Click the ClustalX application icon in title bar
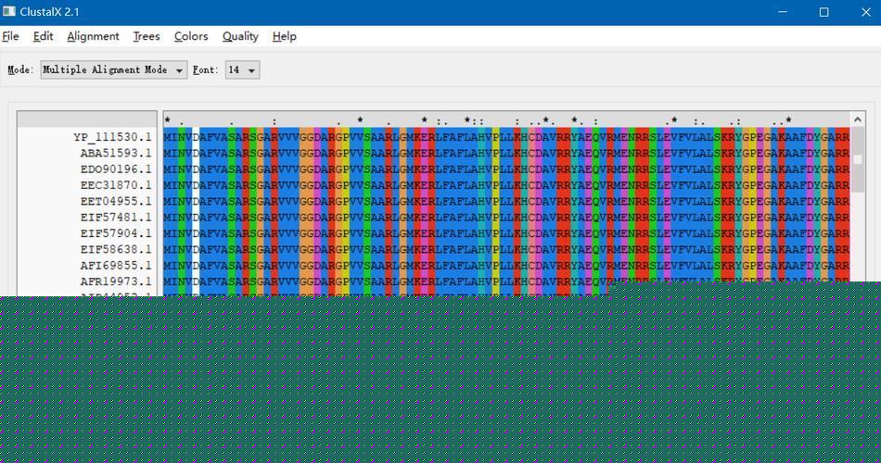 9,11
